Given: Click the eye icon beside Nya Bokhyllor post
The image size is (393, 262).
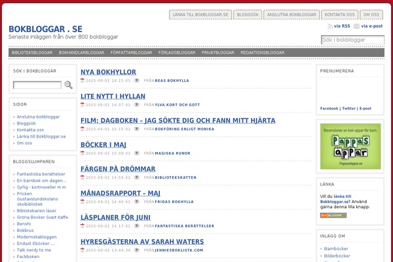Looking at the screenshot, I should click(x=137, y=81).
